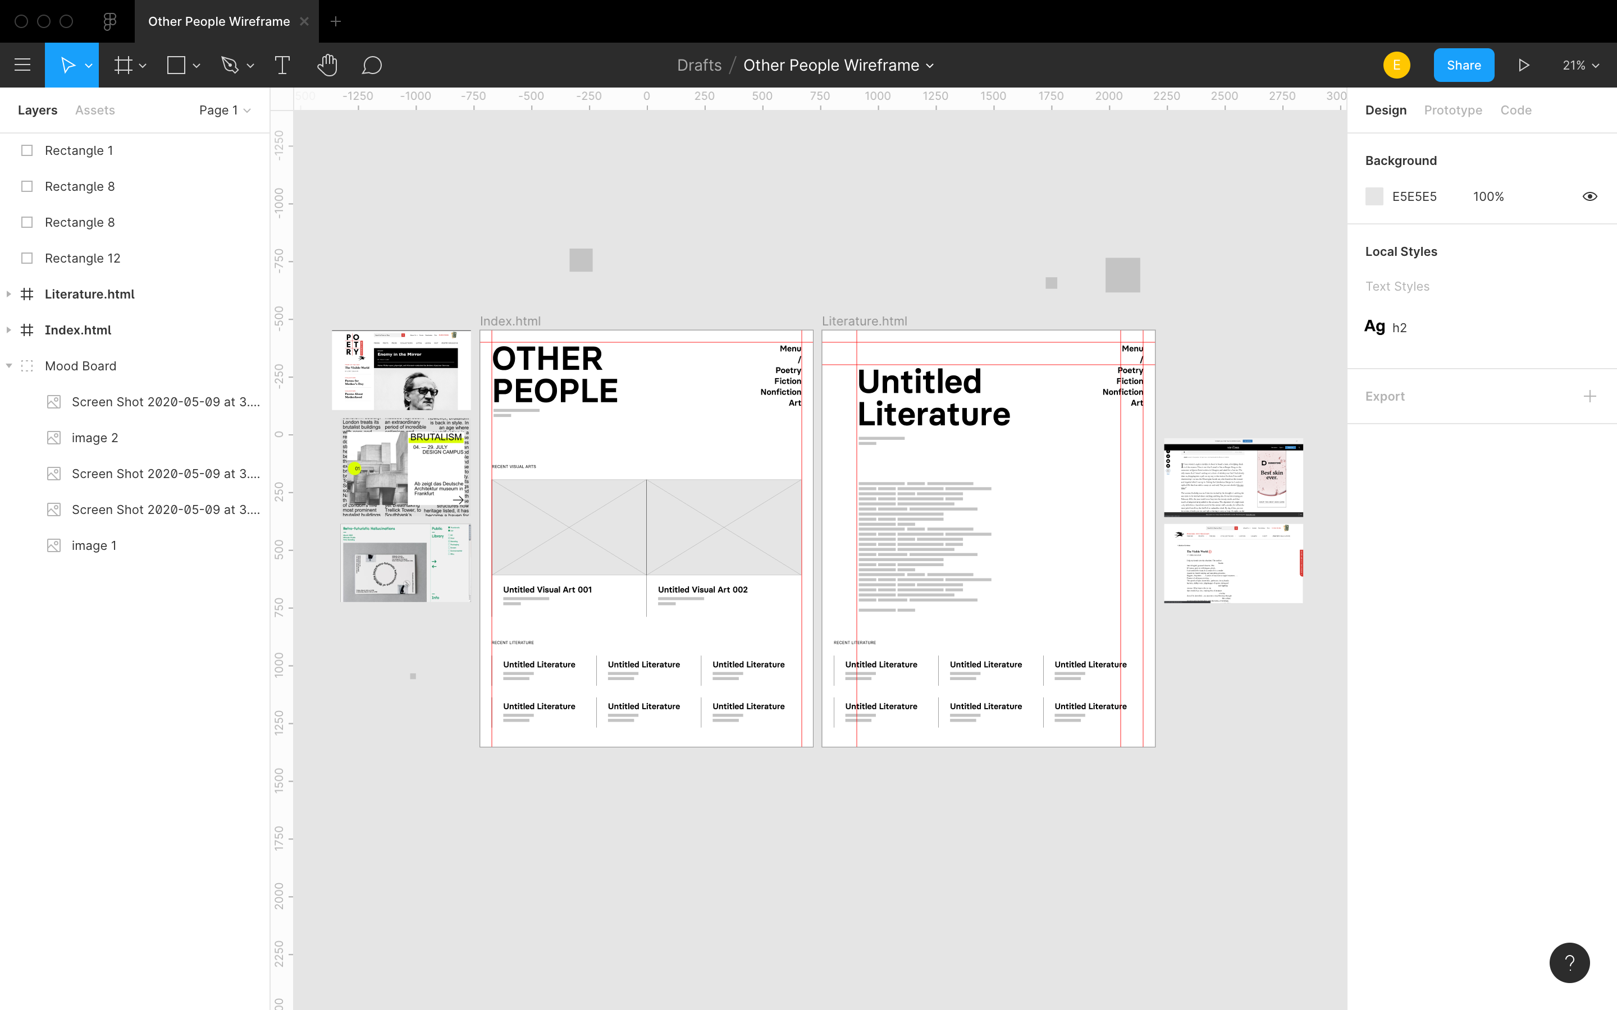Select the h2 text style
Viewport: 1617px width, 1010px height.
coord(1399,327)
